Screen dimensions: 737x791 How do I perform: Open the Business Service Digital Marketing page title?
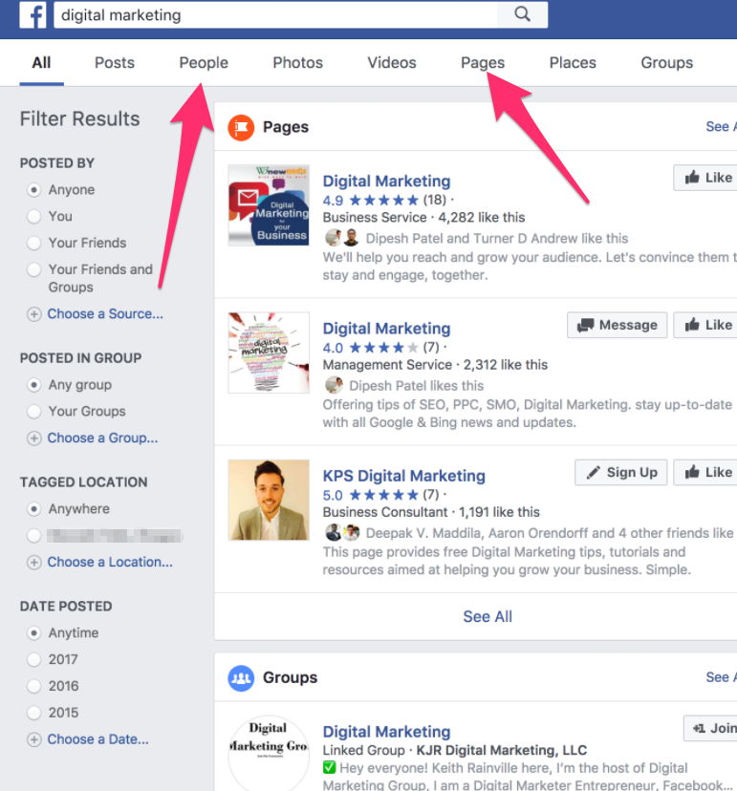(x=387, y=182)
